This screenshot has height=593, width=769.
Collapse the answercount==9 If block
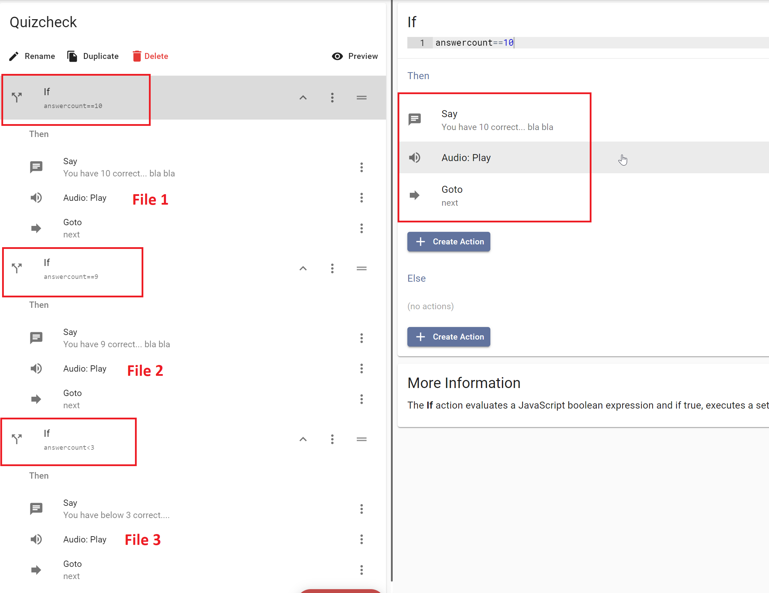pos(303,268)
